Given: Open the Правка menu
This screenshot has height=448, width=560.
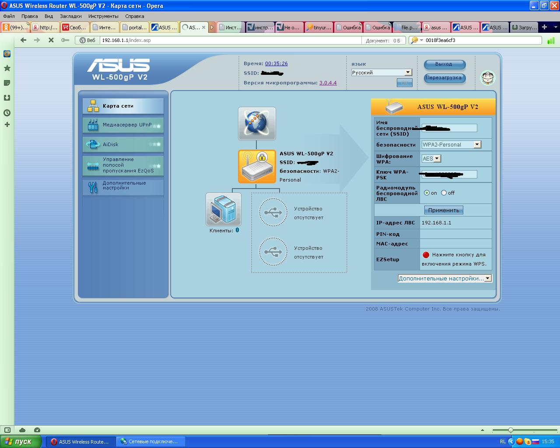Looking at the screenshot, I should pyautogui.click(x=29, y=16).
